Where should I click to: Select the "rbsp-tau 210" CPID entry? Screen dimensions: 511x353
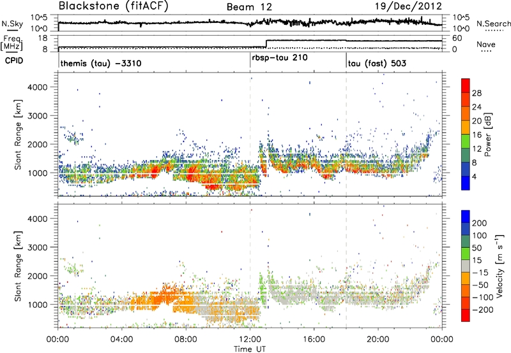pos(280,57)
